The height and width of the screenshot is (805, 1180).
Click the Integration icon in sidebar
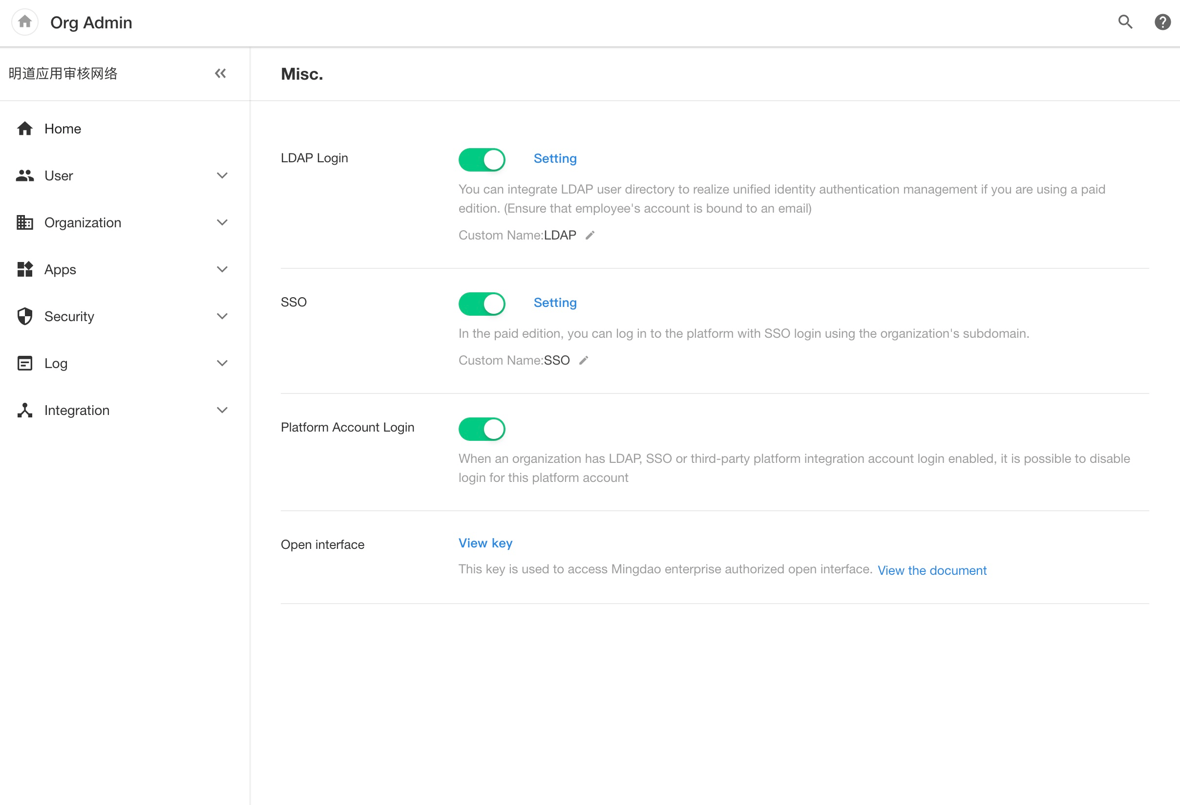24,410
